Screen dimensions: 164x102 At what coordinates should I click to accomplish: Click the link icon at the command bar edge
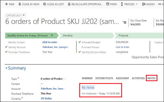pyautogui.click(x=160, y=4)
